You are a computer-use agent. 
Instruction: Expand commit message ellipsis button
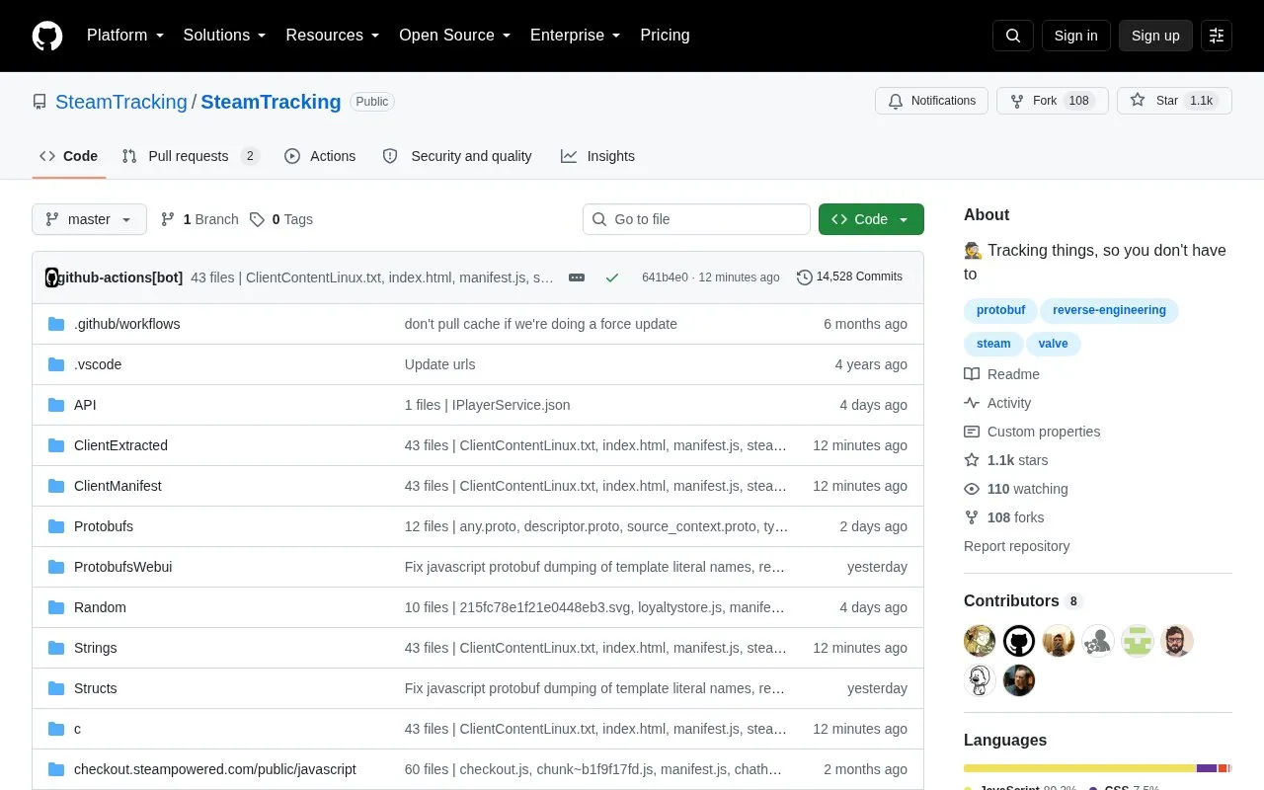(577, 277)
